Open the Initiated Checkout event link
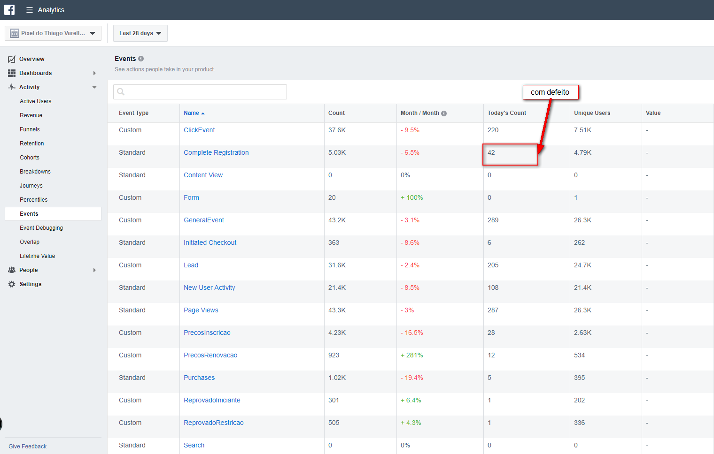Viewport: 714px width, 454px height. click(210, 242)
